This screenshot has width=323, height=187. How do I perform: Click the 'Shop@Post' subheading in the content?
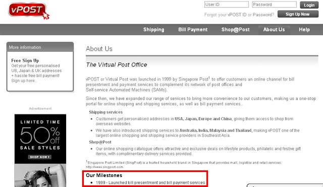point(100,142)
